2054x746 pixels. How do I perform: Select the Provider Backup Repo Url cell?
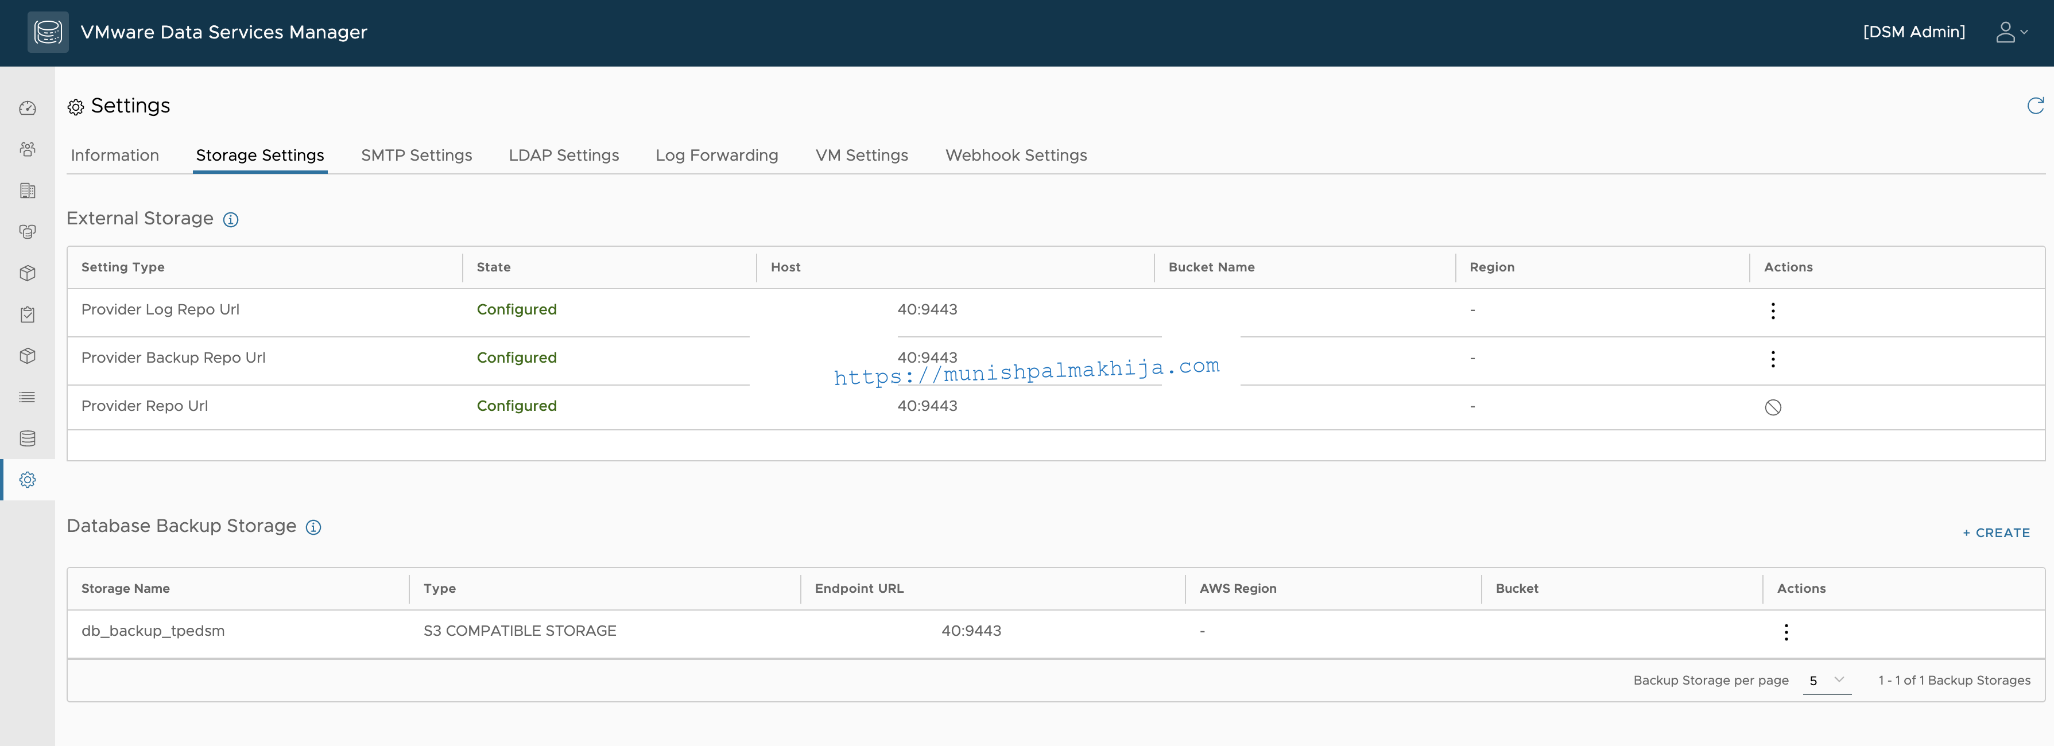pyautogui.click(x=173, y=358)
